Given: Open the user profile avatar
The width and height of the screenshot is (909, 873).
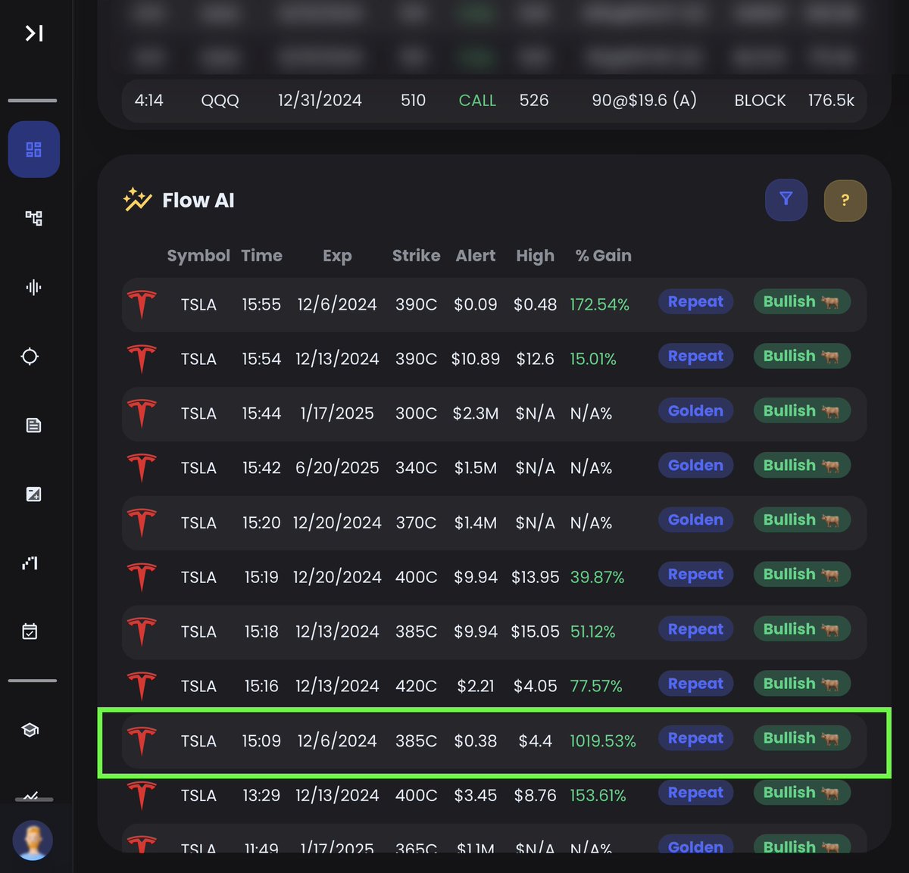Looking at the screenshot, I should [33, 840].
